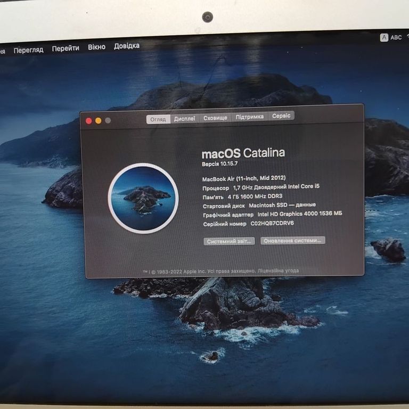The width and height of the screenshot is (409, 409).
Task: Open the Перейти menu in menu bar
Action: point(66,48)
